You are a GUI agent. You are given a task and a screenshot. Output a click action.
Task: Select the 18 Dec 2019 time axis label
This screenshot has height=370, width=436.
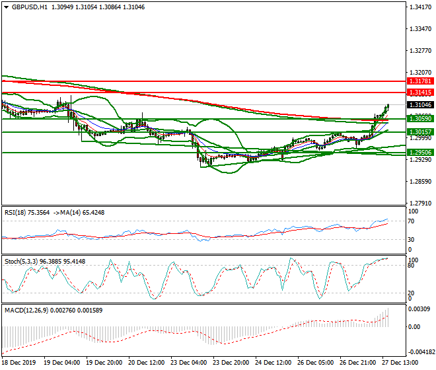18,363
